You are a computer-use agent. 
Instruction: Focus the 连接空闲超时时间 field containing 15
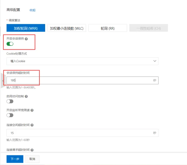(x=82, y=133)
